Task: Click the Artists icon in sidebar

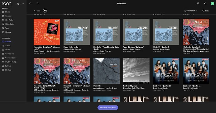Action: (3, 46)
